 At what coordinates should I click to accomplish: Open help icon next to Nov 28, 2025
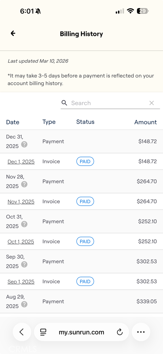coord(24,184)
